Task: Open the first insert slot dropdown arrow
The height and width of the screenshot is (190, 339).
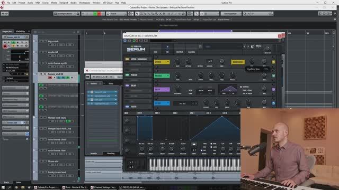Action: pyautogui.click(x=115, y=92)
